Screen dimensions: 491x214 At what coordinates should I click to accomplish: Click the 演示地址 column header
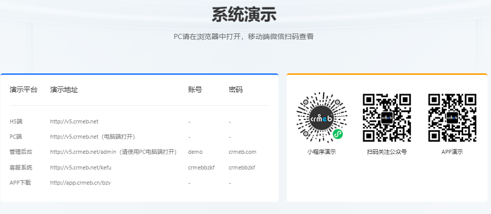pos(64,90)
